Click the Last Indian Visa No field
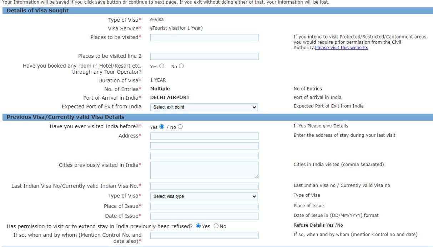The width and height of the screenshot is (433, 247). point(204,186)
